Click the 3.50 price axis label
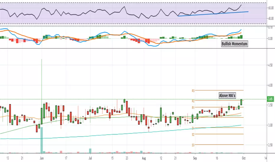Screen dimensions: 275x162 [x=270, y=105]
